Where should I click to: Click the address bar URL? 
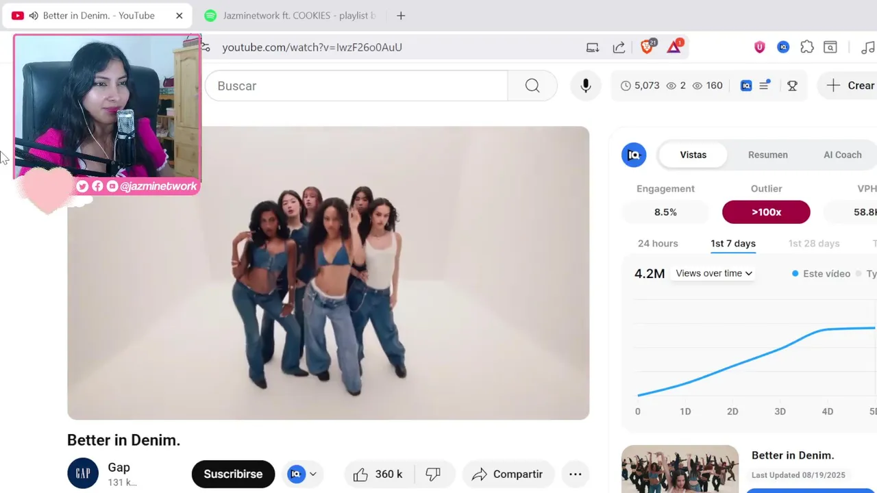point(312,47)
